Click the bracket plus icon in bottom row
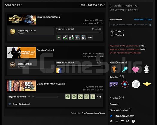 pos(128,121)
